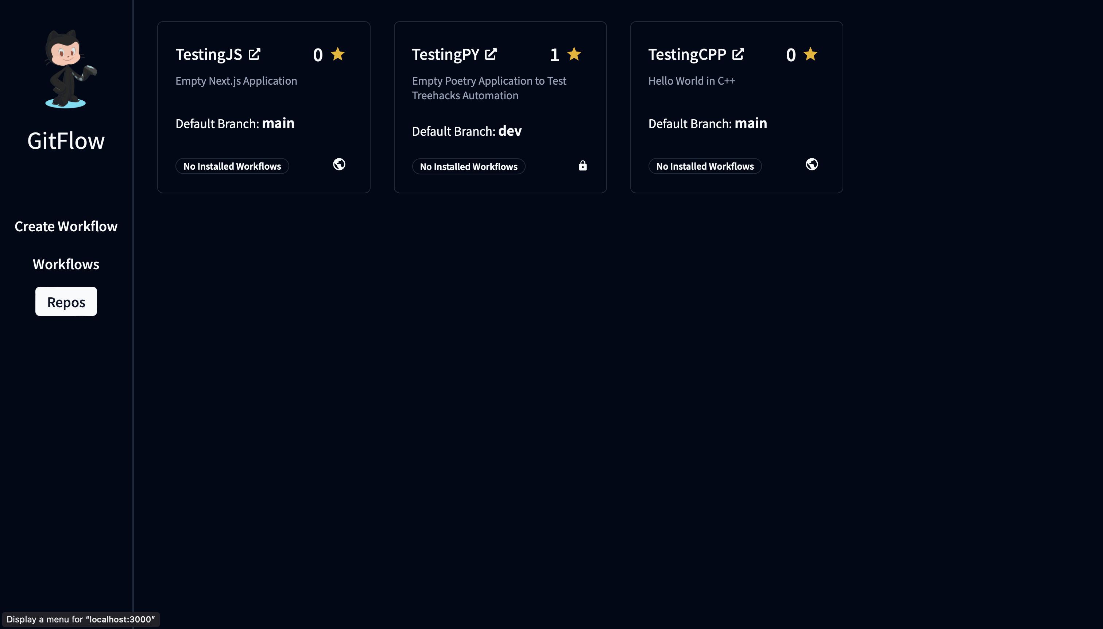The width and height of the screenshot is (1103, 629).
Task: Click No Installed Workflows badge on TestingJS
Action: [232, 166]
